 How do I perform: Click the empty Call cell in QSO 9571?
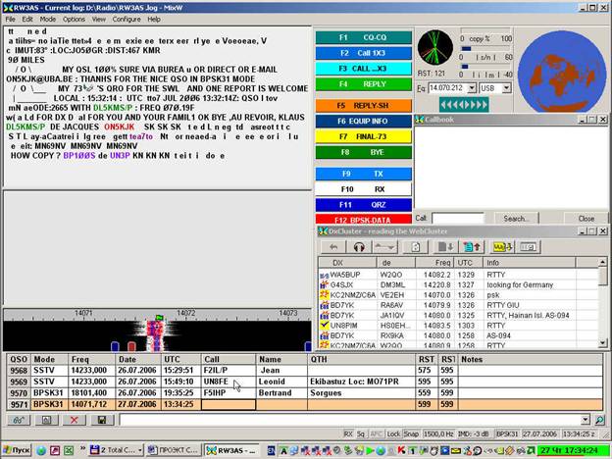click(x=229, y=404)
